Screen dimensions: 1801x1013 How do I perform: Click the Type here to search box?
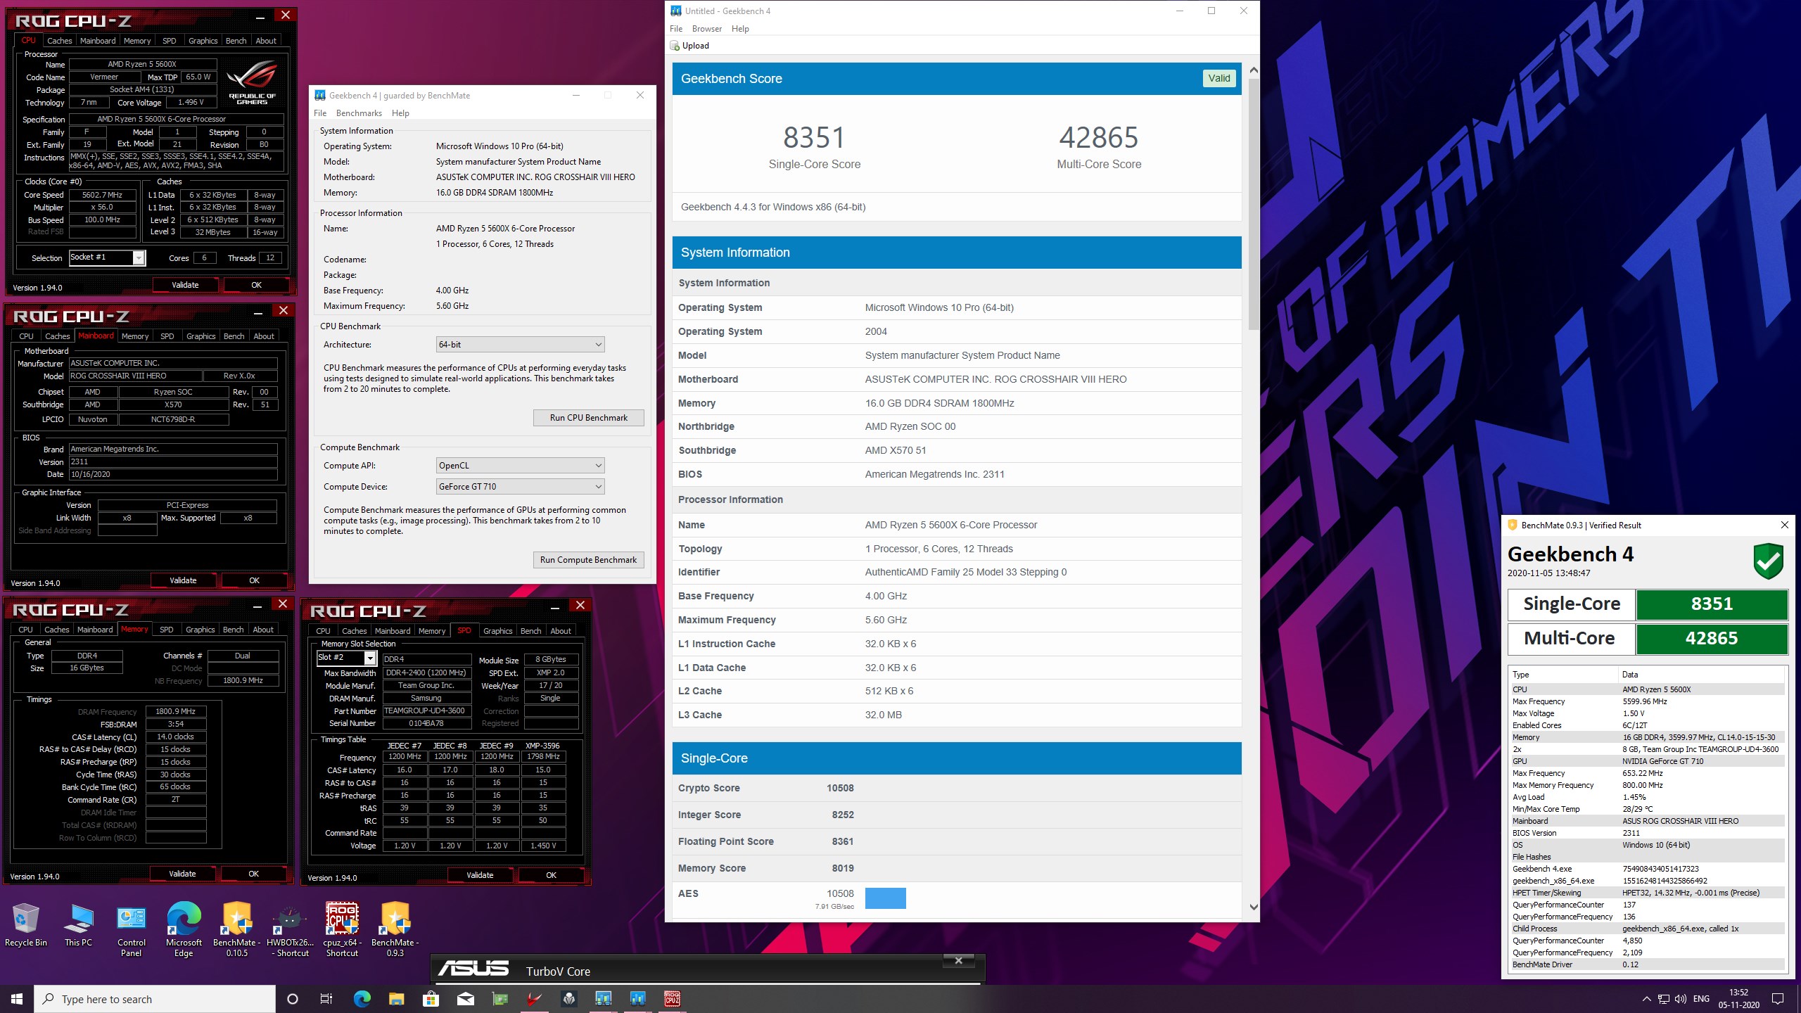point(155,999)
